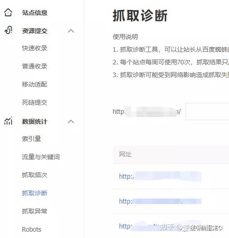Screen dimensions: 229x238
Task: Open the first blurred URL link in table
Action: coord(160,176)
